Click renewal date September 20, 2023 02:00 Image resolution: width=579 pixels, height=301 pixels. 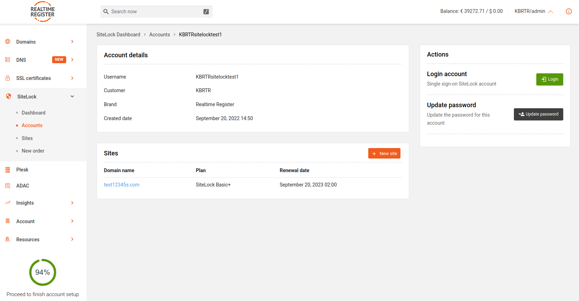(x=308, y=185)
